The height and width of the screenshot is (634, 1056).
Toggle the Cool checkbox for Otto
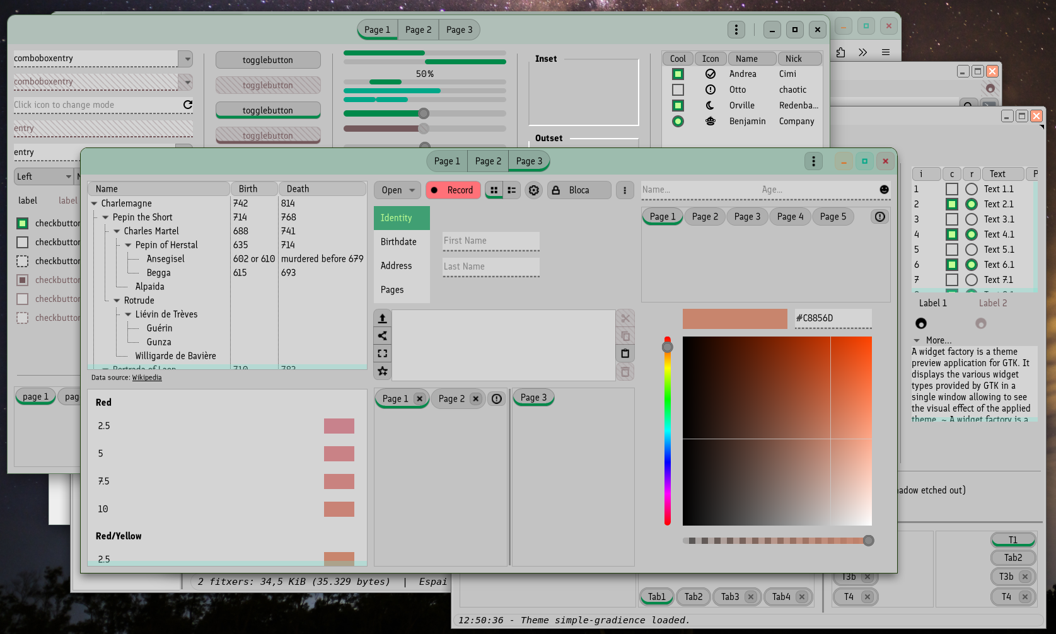point(678,89)
